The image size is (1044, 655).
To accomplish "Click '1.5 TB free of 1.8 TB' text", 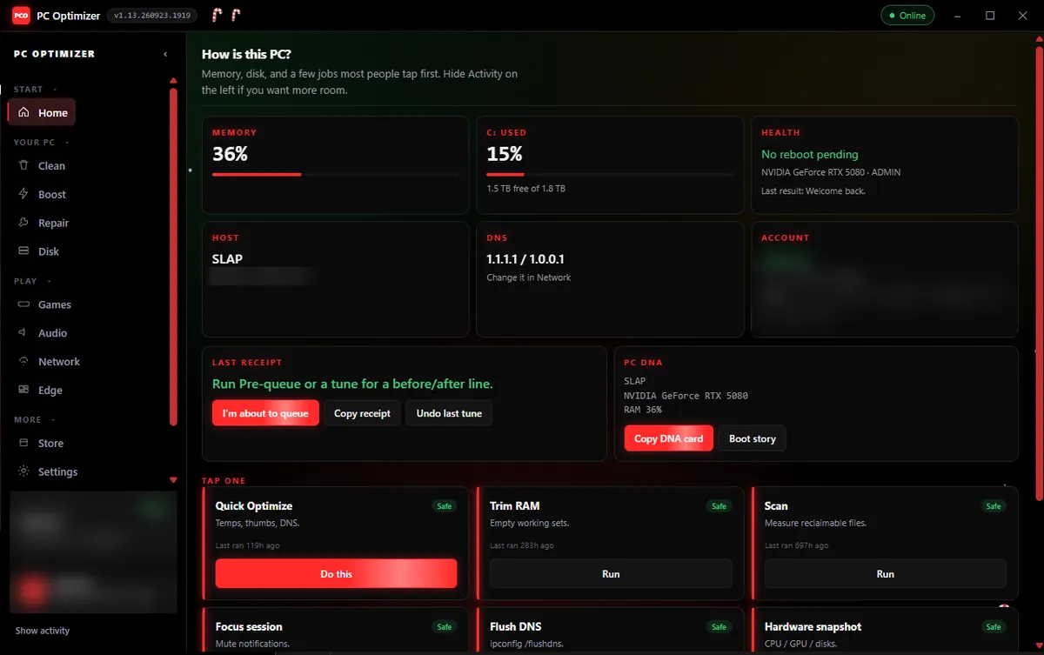I will pos(525,188).
